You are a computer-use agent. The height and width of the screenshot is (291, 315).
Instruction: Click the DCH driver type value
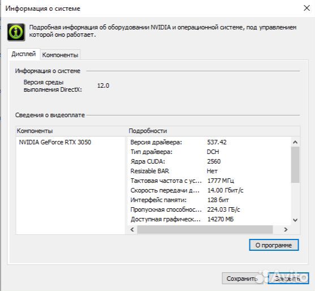213,152
